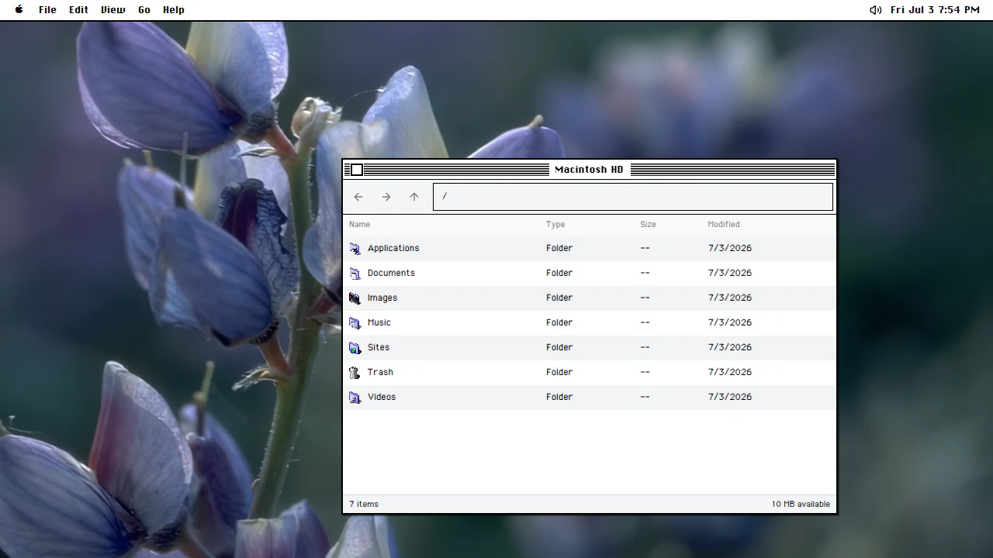Open the Apple menu icon
993x558 pixels.
coord(19,10)
